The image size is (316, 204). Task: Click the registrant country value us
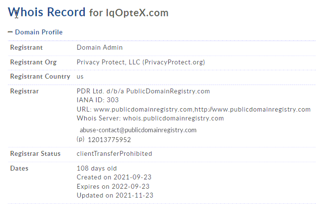pyautogui.click(x=80, y=77)
